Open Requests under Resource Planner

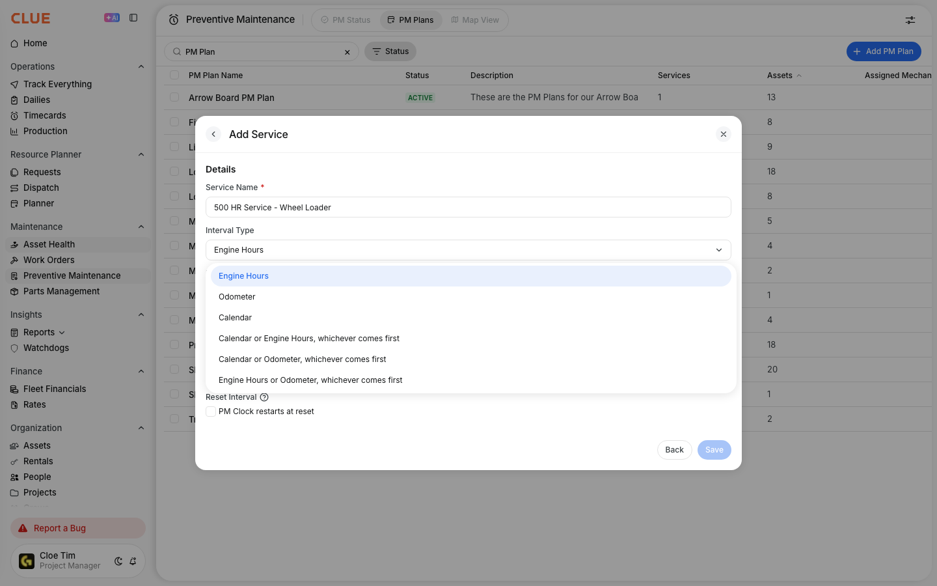coord(42,172)
